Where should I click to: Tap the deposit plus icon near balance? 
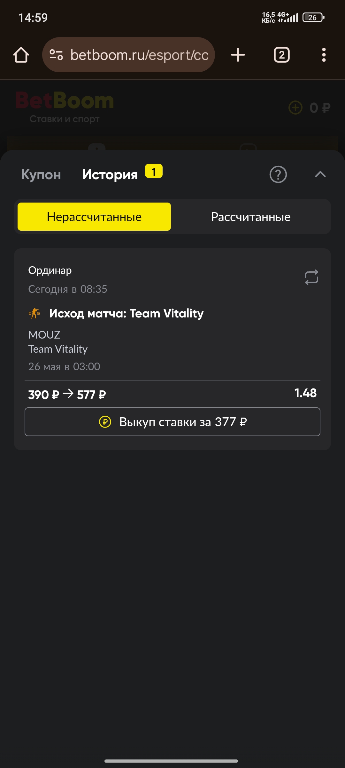tap(295, 108)
